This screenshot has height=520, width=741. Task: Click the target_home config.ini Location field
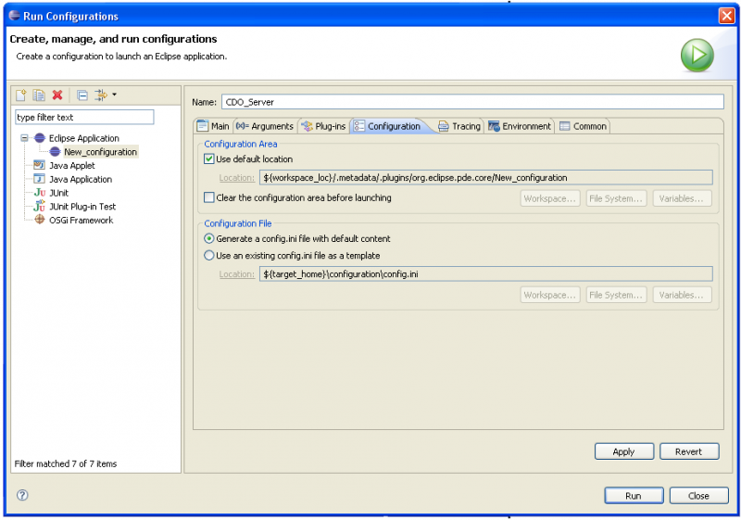[x=485, y=274]
